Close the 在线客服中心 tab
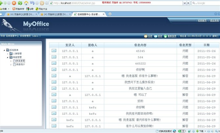Viewport: 220px width, 133px height. pos(103,14)
